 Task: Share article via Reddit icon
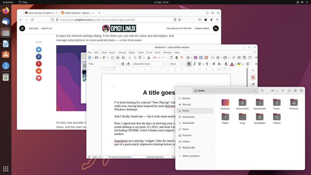pos(39,71)
